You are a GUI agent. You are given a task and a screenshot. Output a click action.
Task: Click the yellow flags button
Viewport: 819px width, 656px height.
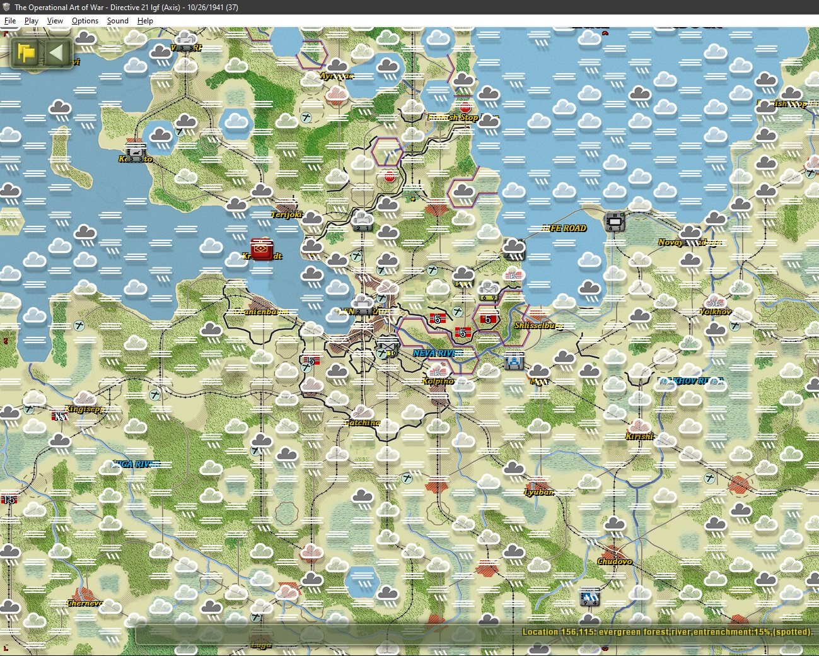[x=26, y=52]
